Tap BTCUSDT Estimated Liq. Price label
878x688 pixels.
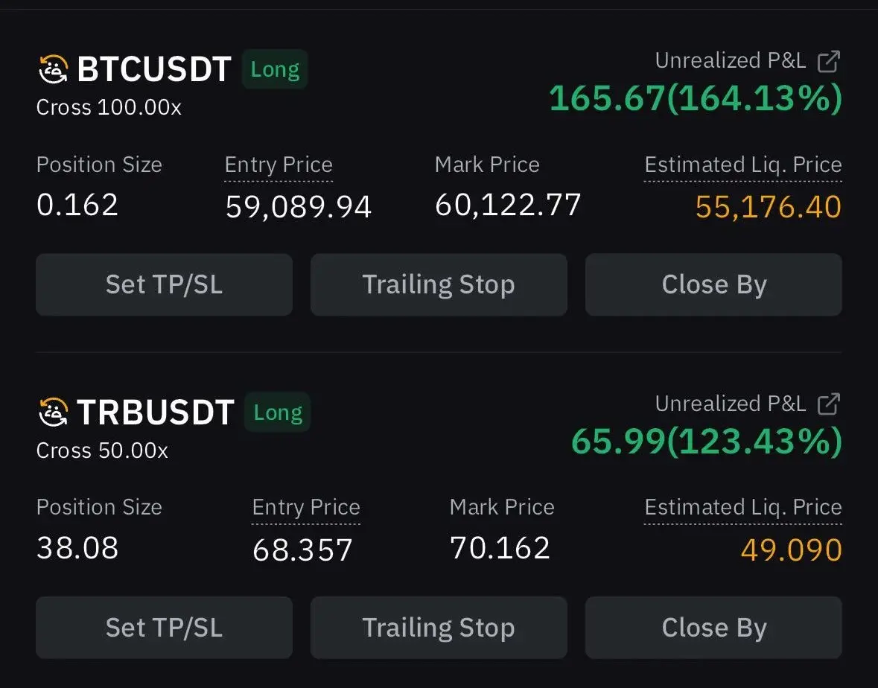(x=743, y=165)
